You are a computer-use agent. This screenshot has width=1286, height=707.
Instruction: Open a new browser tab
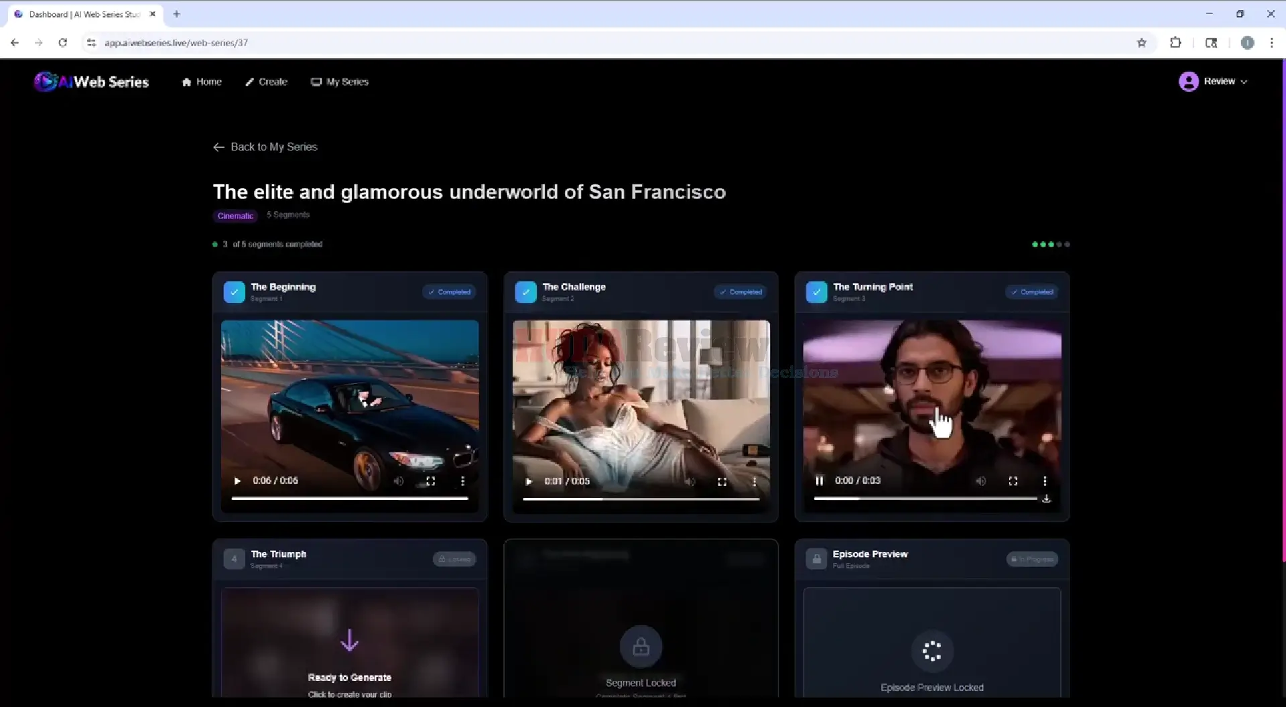(176, 14)
